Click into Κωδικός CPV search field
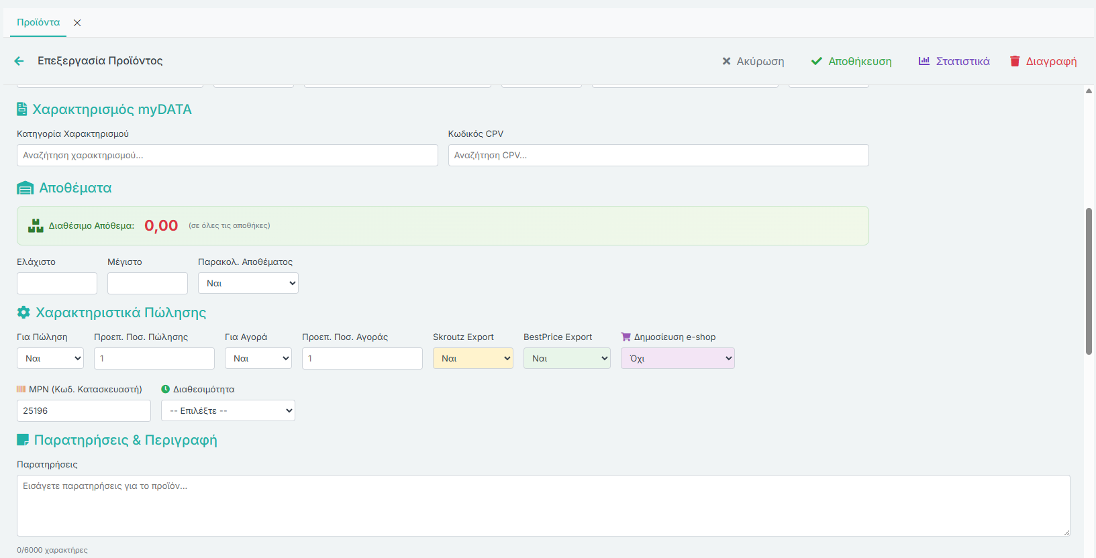This screenshot has width=1096, height=558. (658, 155)
